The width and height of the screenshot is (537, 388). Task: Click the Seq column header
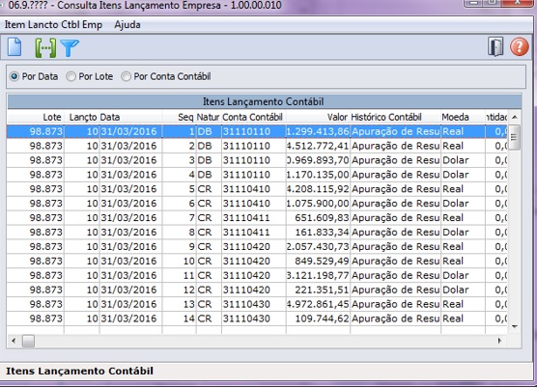(179, 117)
